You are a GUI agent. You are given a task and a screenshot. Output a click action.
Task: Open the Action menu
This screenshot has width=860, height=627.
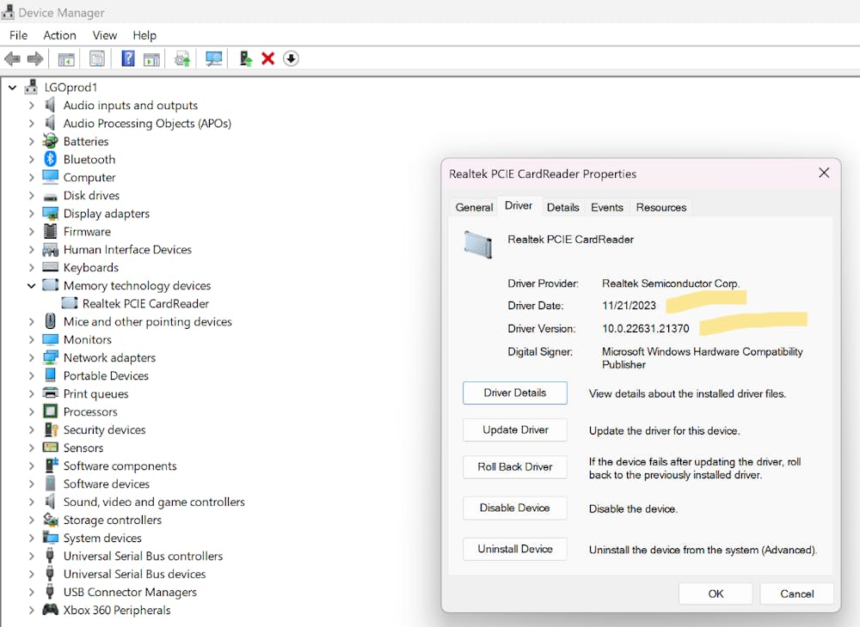pos(59,35)
